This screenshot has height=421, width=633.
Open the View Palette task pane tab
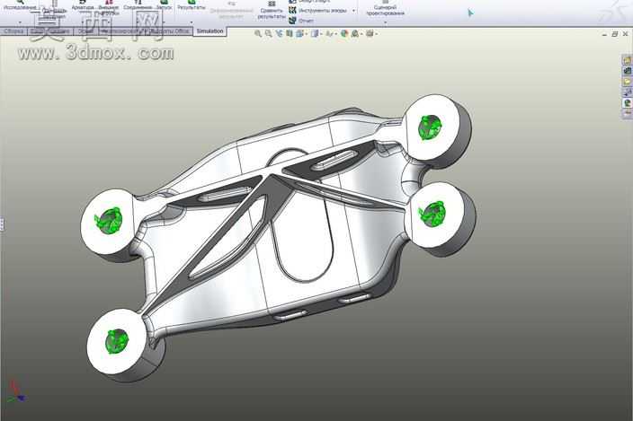(x=628, y=92)
